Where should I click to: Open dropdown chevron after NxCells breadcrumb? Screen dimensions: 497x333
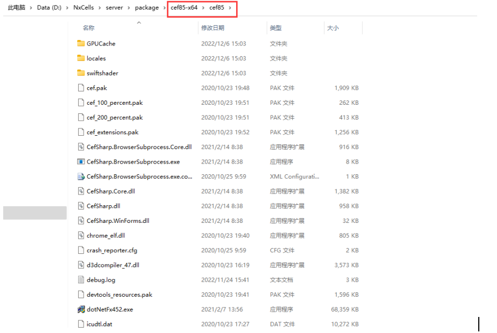[100, 8]
